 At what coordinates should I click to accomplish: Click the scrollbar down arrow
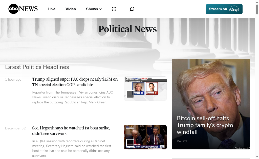(x=257, y=157)
